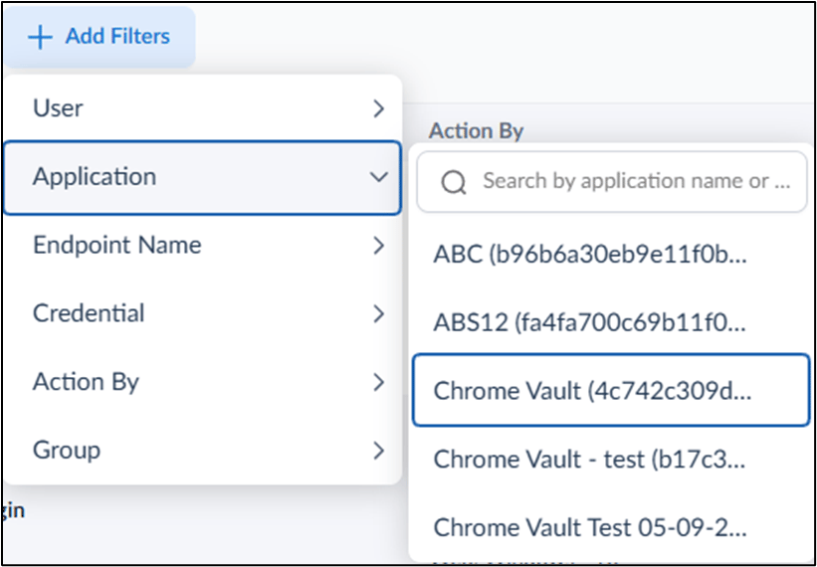Viewport: 817px width, 567px height.
Task: Select User in the filter menu
Action: tap(203, 108)
